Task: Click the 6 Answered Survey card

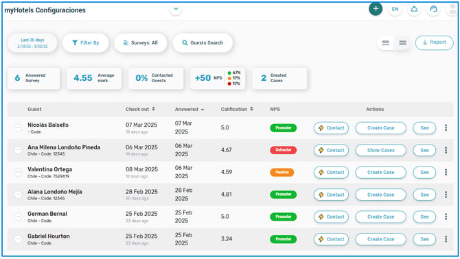Action: click(34, 78)
